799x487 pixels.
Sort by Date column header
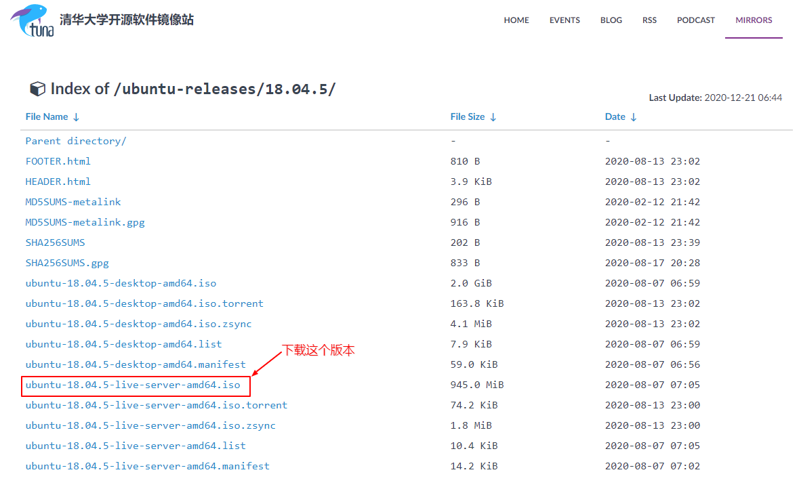click(621, 117)
